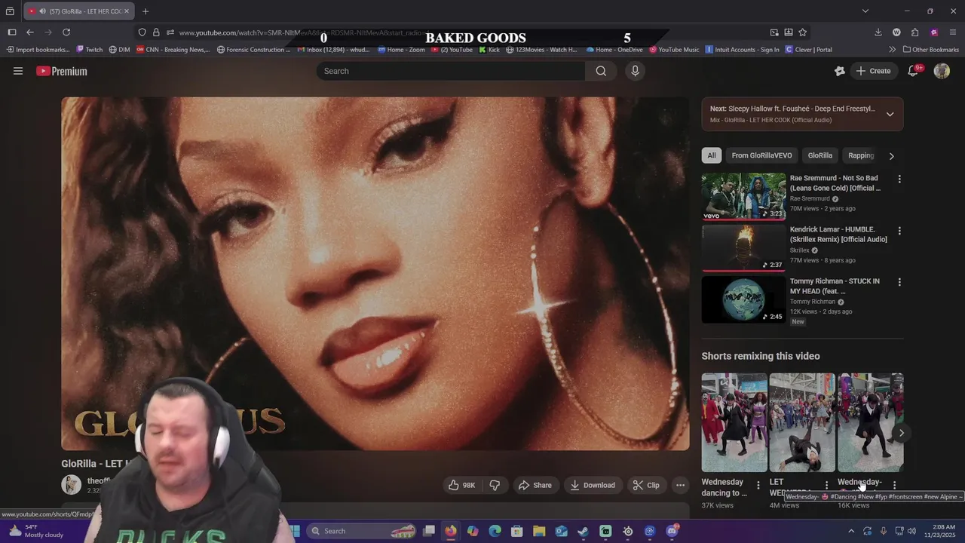Open more actions for Kendrick Lamar HUMBLE video
965x543 pixels.
coord(899,231)
